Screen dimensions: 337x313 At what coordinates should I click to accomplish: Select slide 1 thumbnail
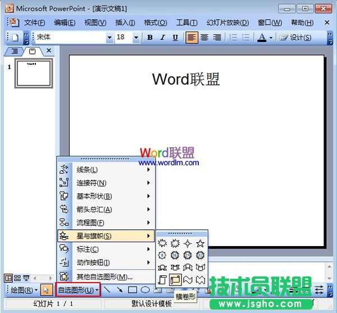point(34,73)
